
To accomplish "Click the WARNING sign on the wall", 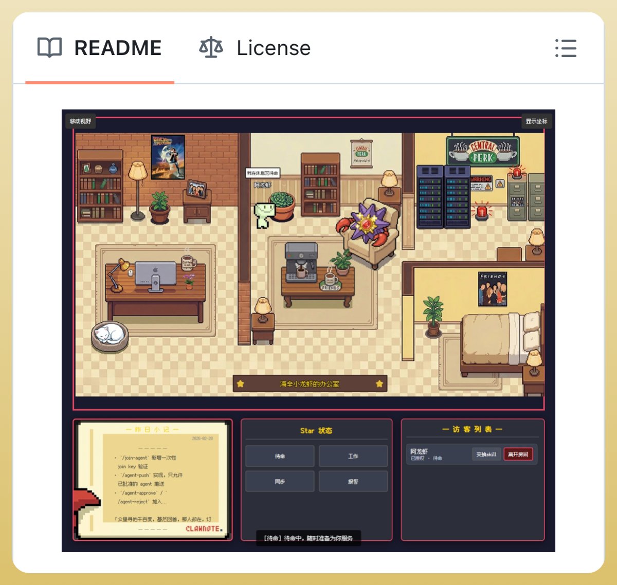I will 481,183.
